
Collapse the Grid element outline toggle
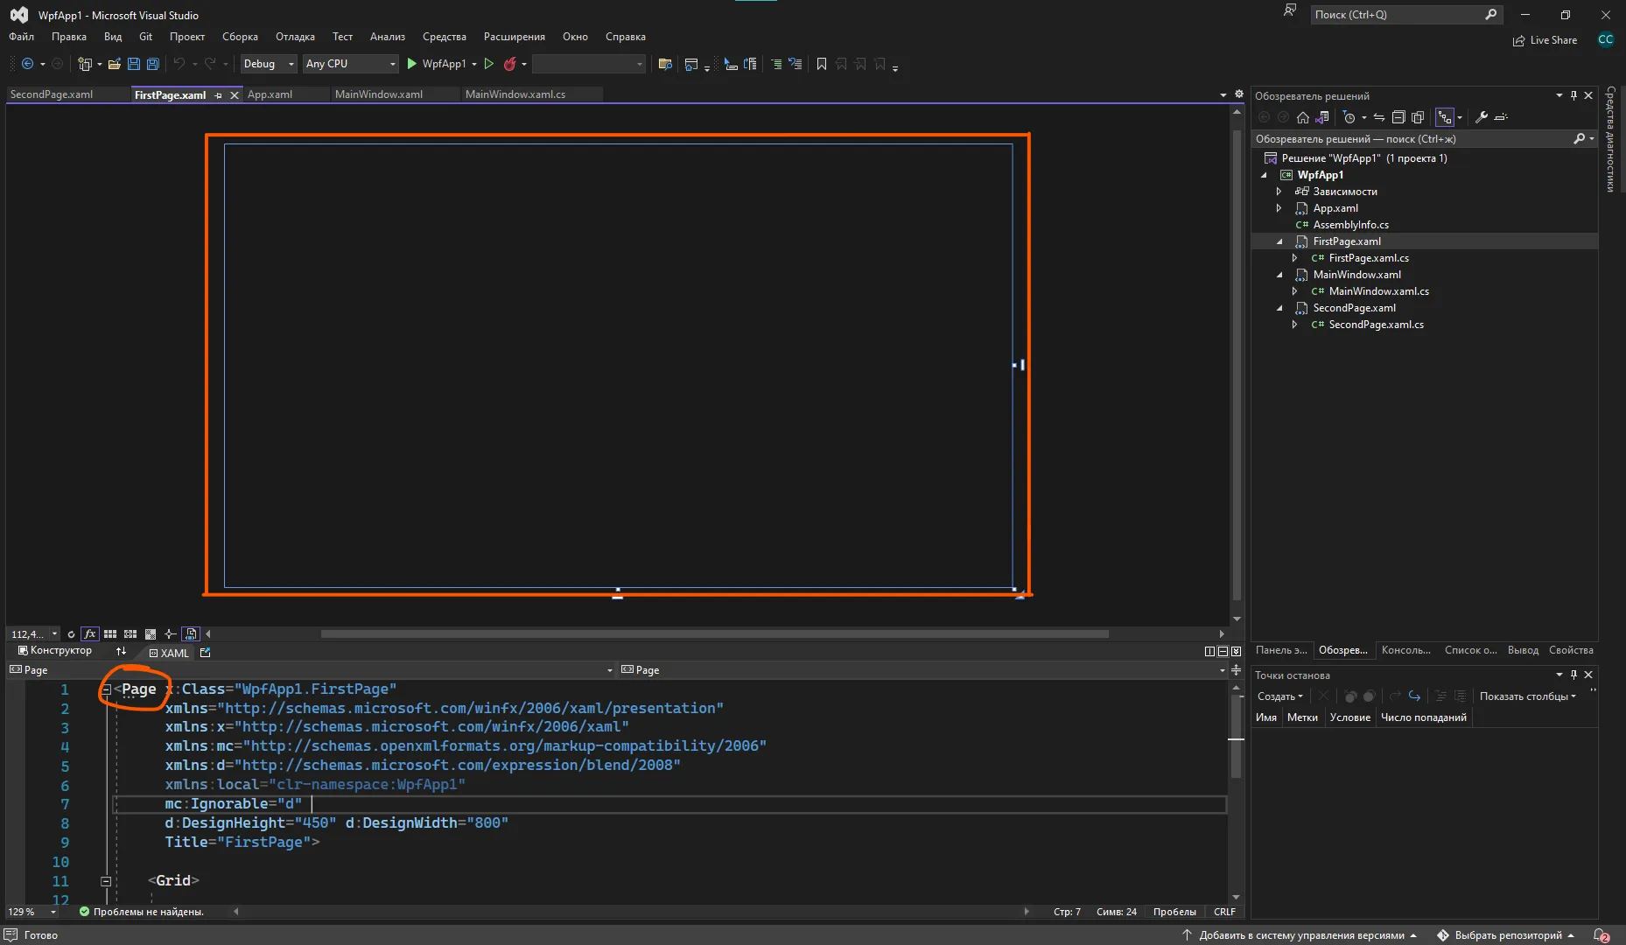click(x=106, y=881)
